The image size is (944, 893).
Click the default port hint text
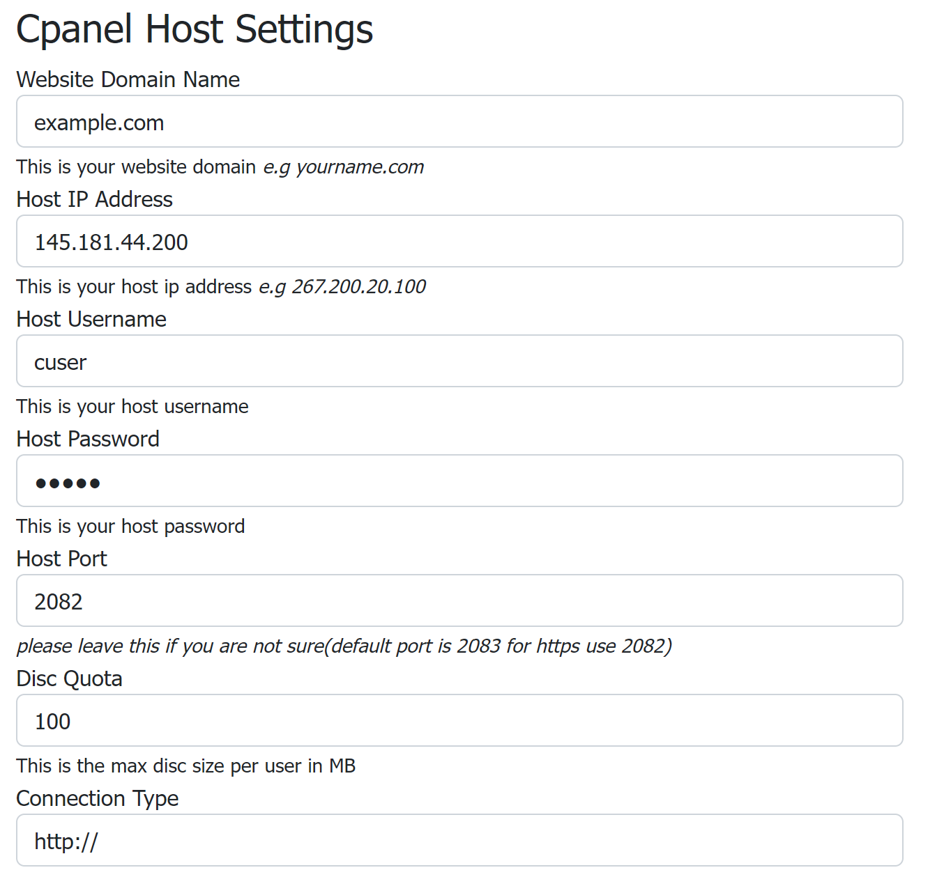pos(344,646)
